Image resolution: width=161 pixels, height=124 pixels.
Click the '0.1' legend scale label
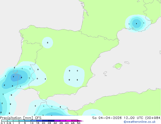pyautogui.click(x=3, y=123)
